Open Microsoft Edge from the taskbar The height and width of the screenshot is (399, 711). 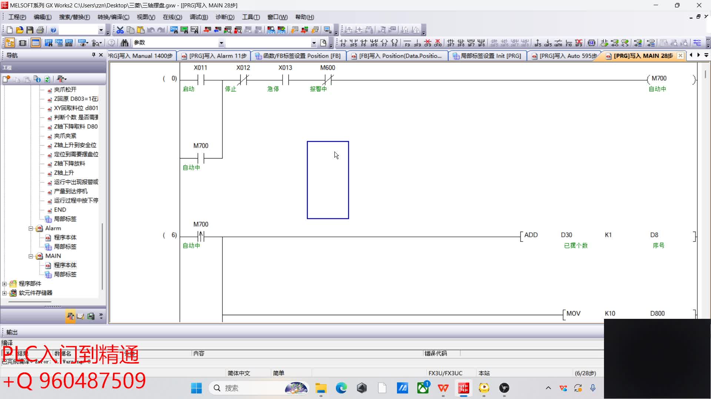341,388
